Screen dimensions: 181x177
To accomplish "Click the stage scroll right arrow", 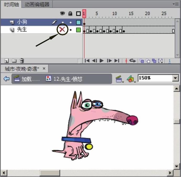I will [x=170, y=173].
